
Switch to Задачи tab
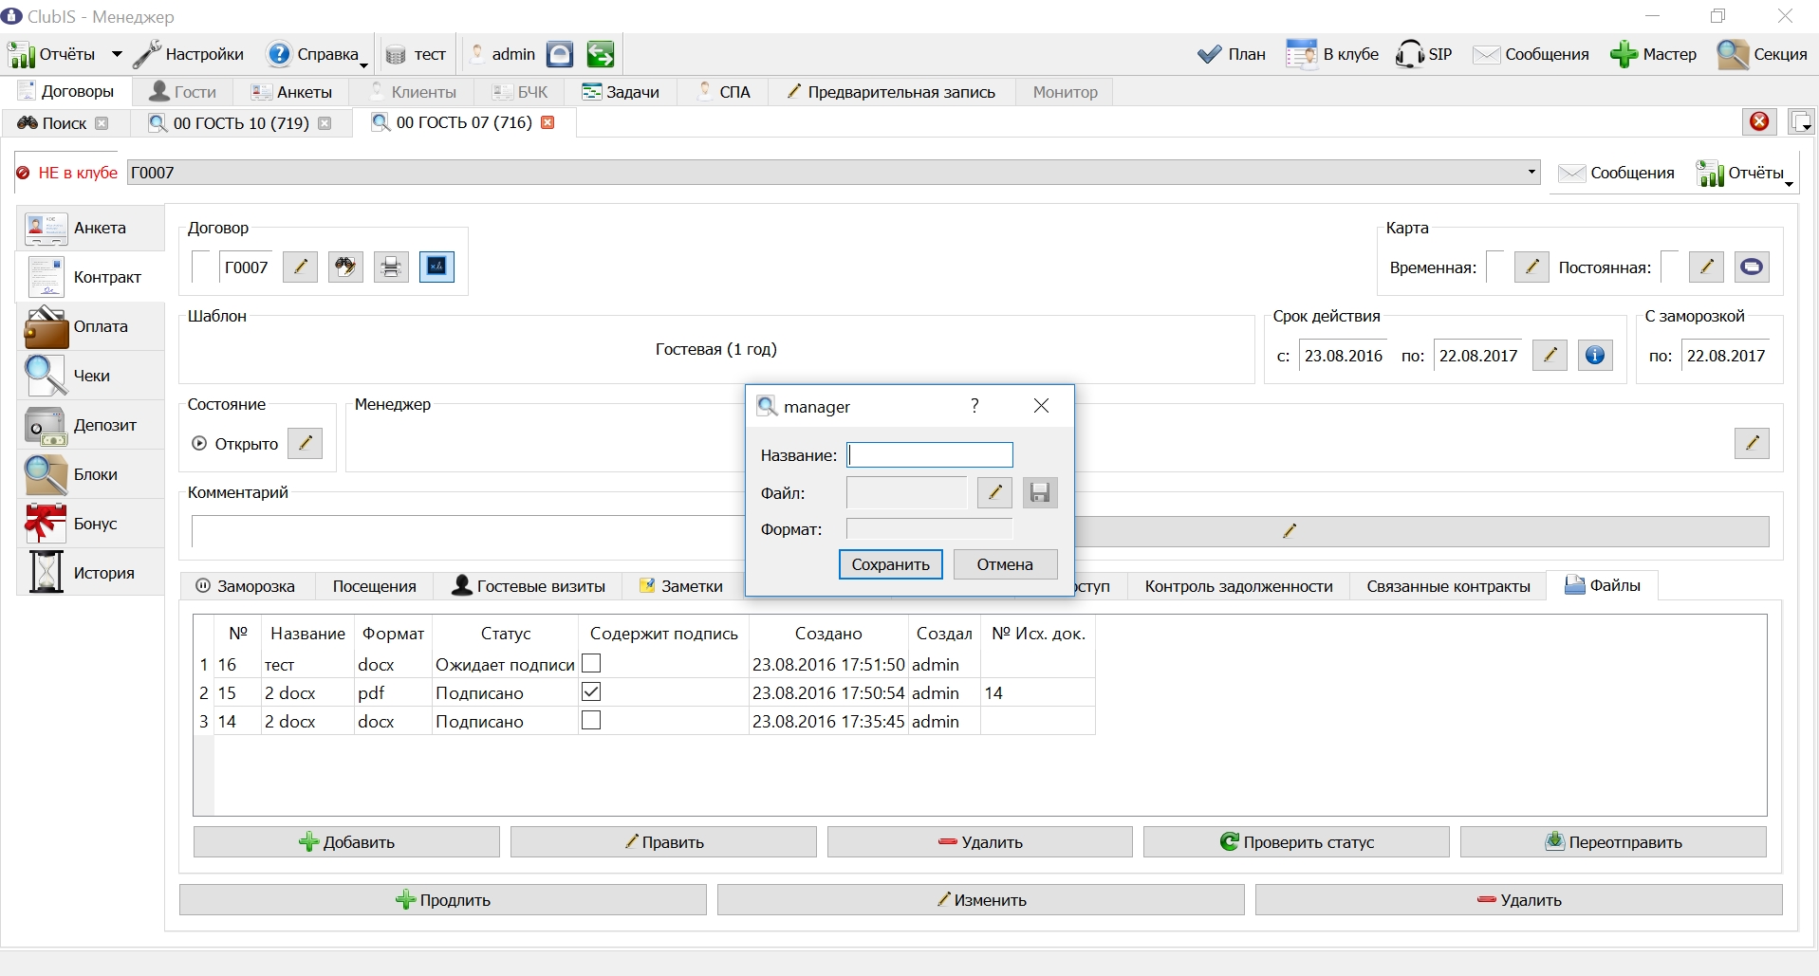(621, 92)
